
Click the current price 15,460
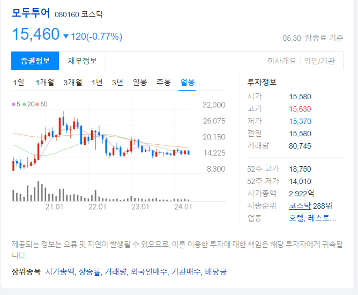click(36, 34)
